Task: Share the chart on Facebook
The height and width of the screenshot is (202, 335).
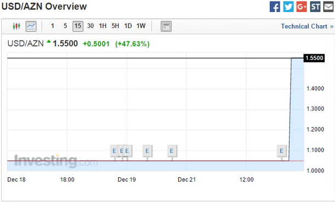Action: point(275,7)
